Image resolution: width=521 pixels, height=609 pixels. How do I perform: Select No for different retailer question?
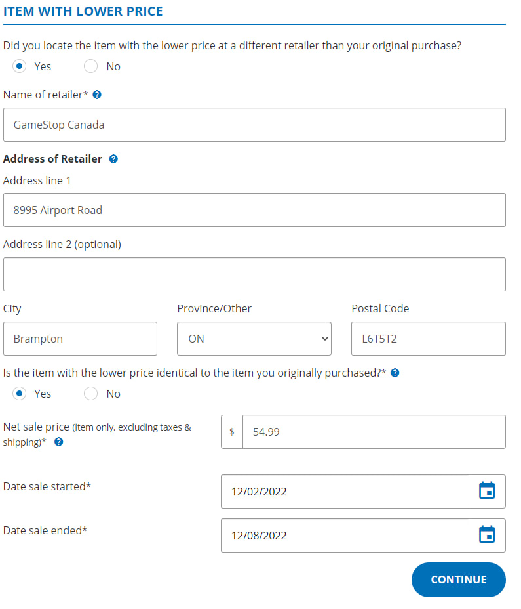tap(91, 66)
